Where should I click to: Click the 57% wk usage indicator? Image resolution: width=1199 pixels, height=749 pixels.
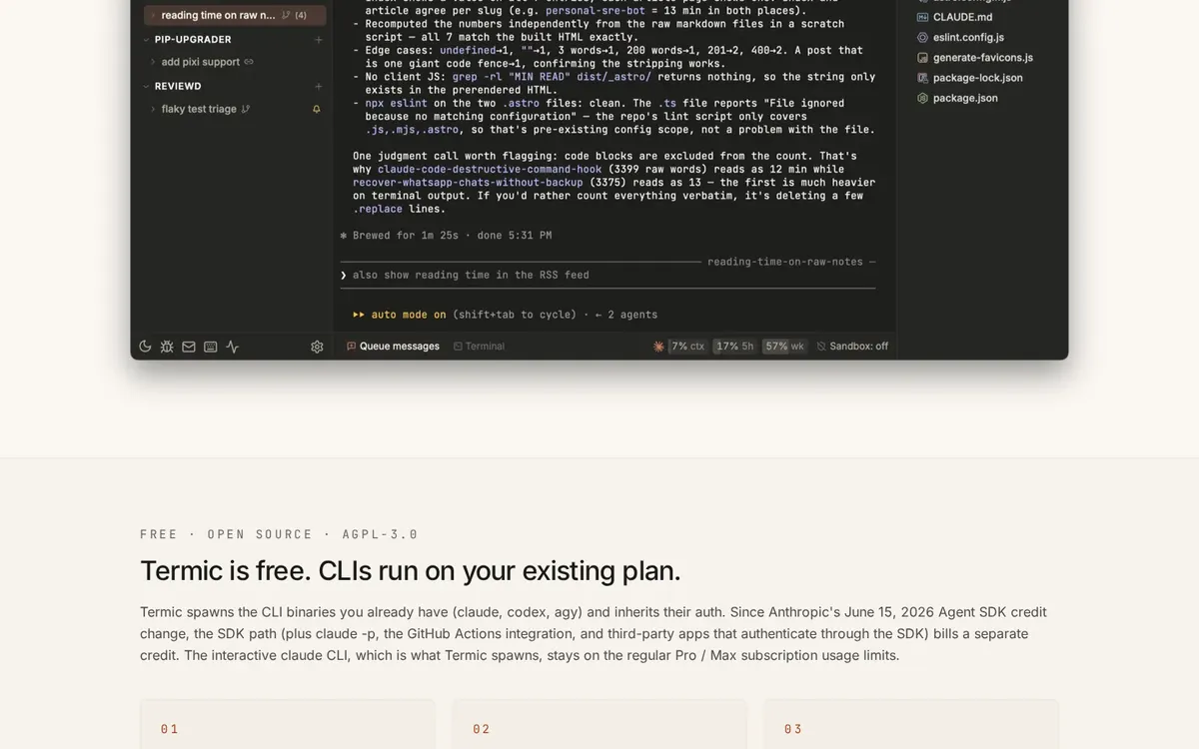(784, 347)
